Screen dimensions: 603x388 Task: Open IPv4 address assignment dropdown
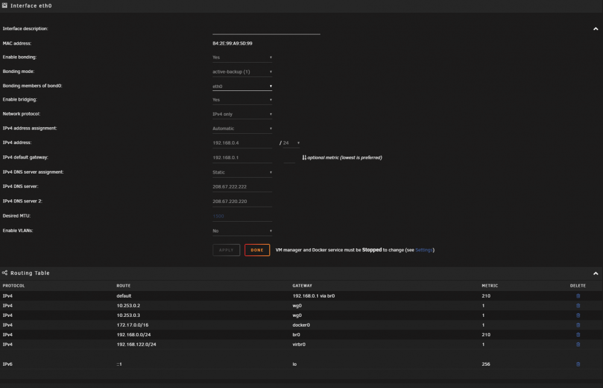click(x=242, y=129)
